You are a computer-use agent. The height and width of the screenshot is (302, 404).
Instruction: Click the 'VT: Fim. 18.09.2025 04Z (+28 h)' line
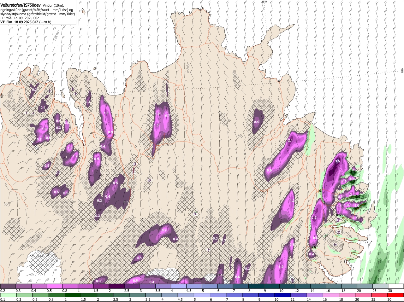click(x=26, y=22)
